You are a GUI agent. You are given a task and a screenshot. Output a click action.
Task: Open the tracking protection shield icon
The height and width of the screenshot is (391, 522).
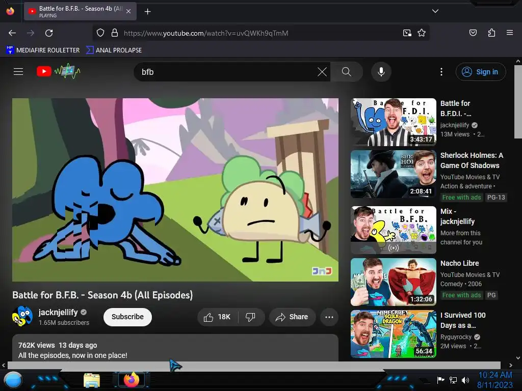100,33
